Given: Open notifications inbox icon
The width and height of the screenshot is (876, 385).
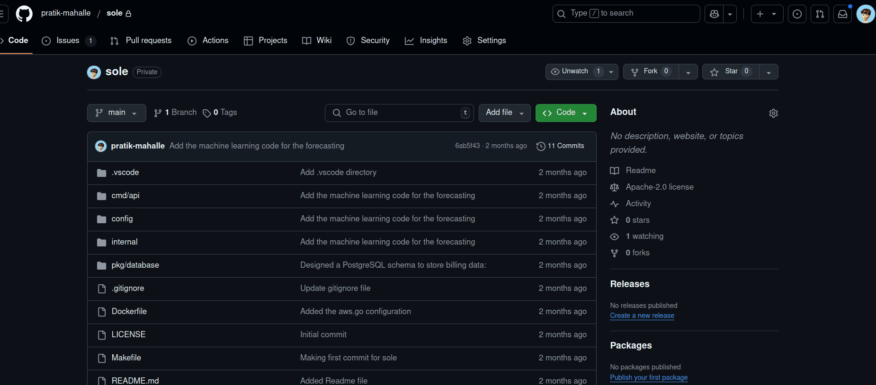Looking at the screenshot, I should pyautogui.click(x=843, y=14).
